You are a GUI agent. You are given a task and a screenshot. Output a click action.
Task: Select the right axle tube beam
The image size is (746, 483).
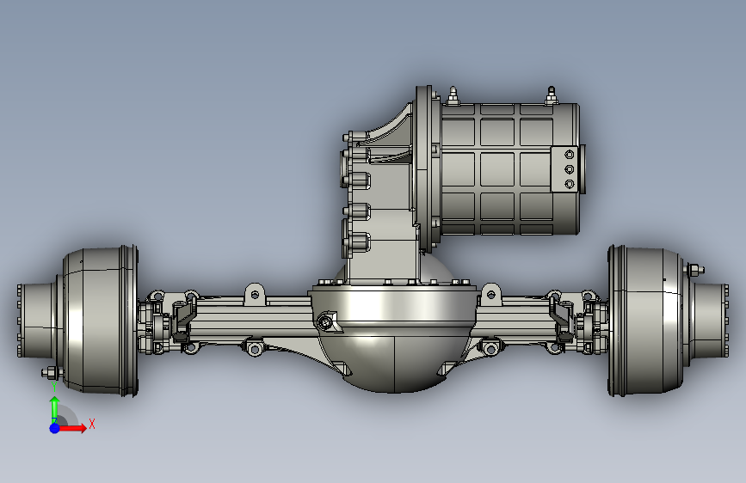[516, 319]
